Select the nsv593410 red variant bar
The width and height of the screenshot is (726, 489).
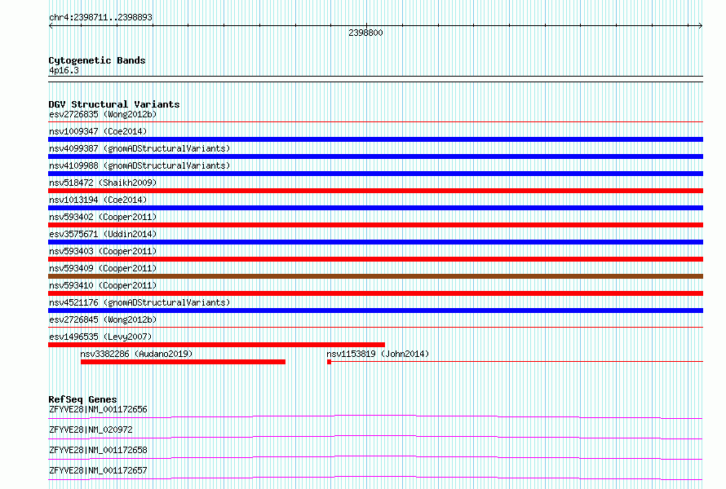(x=375, y=293)
